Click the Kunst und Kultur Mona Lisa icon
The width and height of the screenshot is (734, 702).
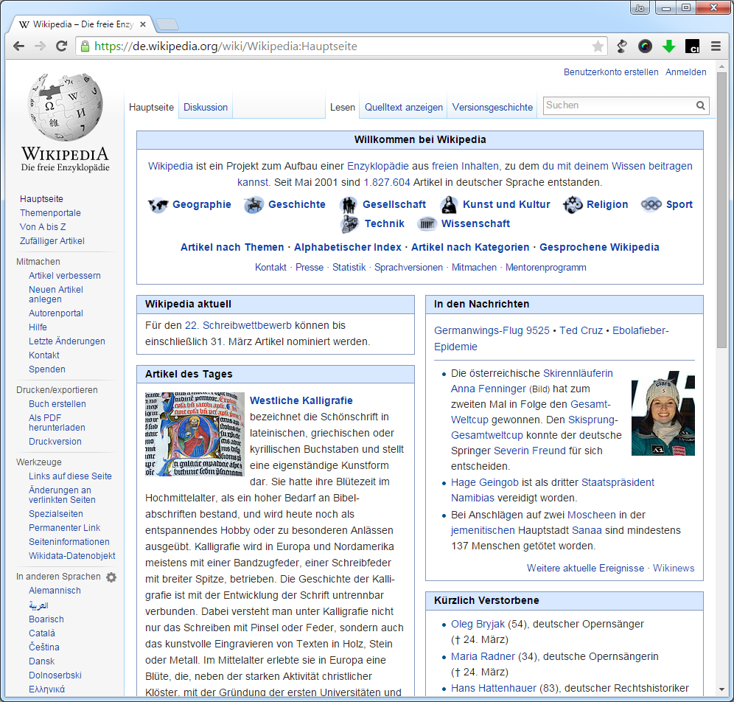click(449, 205)
